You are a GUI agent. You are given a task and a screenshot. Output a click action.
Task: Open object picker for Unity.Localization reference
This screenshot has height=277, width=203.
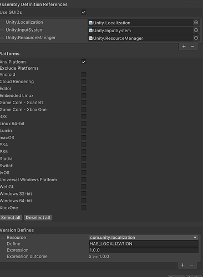(x=196, y=23)
